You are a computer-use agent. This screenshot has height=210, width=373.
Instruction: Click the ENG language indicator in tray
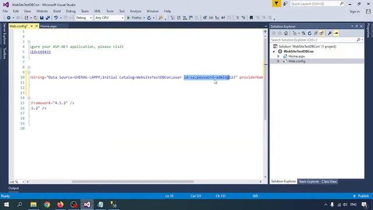coord(353,205)
